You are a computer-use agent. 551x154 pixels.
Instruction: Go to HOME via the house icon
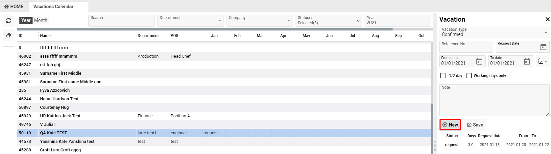click(7, 7)
